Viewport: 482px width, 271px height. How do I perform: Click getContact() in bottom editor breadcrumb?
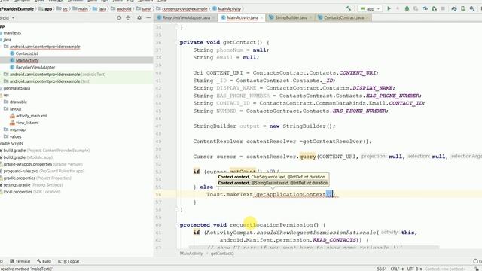click(x=222, y=254)
